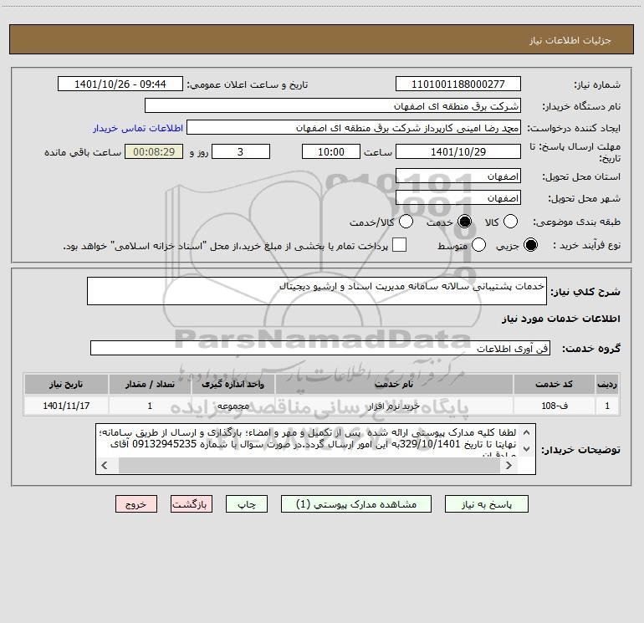Image resolution: width=644 pixels, height=623 pixels.
Task: Click the right arrow of horizontal notes scrollbar
Action: click(x=509, y=465)
